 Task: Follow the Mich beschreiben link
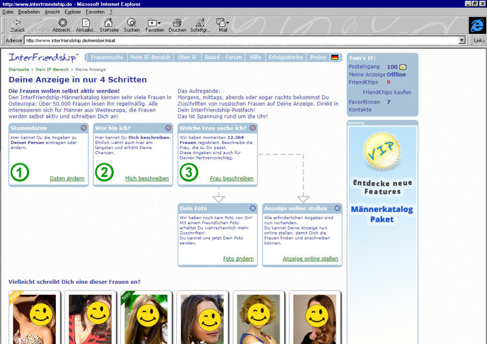pyautogui.click(x=147, y=179)
